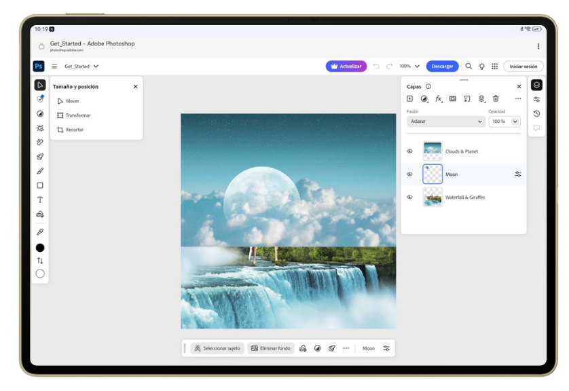Toggle visibility of Moon layer

[x=409, y=174]
